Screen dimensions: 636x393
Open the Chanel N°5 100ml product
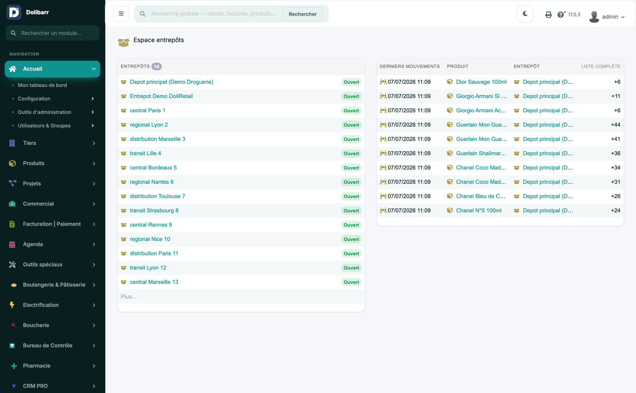479,211
